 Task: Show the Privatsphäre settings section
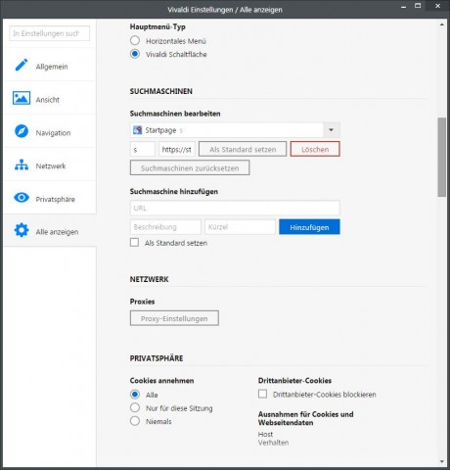click(x=50, y=198)
